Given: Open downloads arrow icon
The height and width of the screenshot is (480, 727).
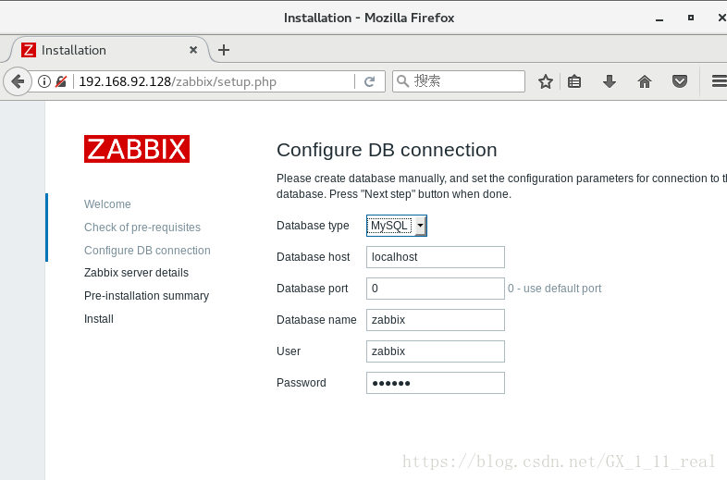Looking at the screenshot, I should [610, 81].
